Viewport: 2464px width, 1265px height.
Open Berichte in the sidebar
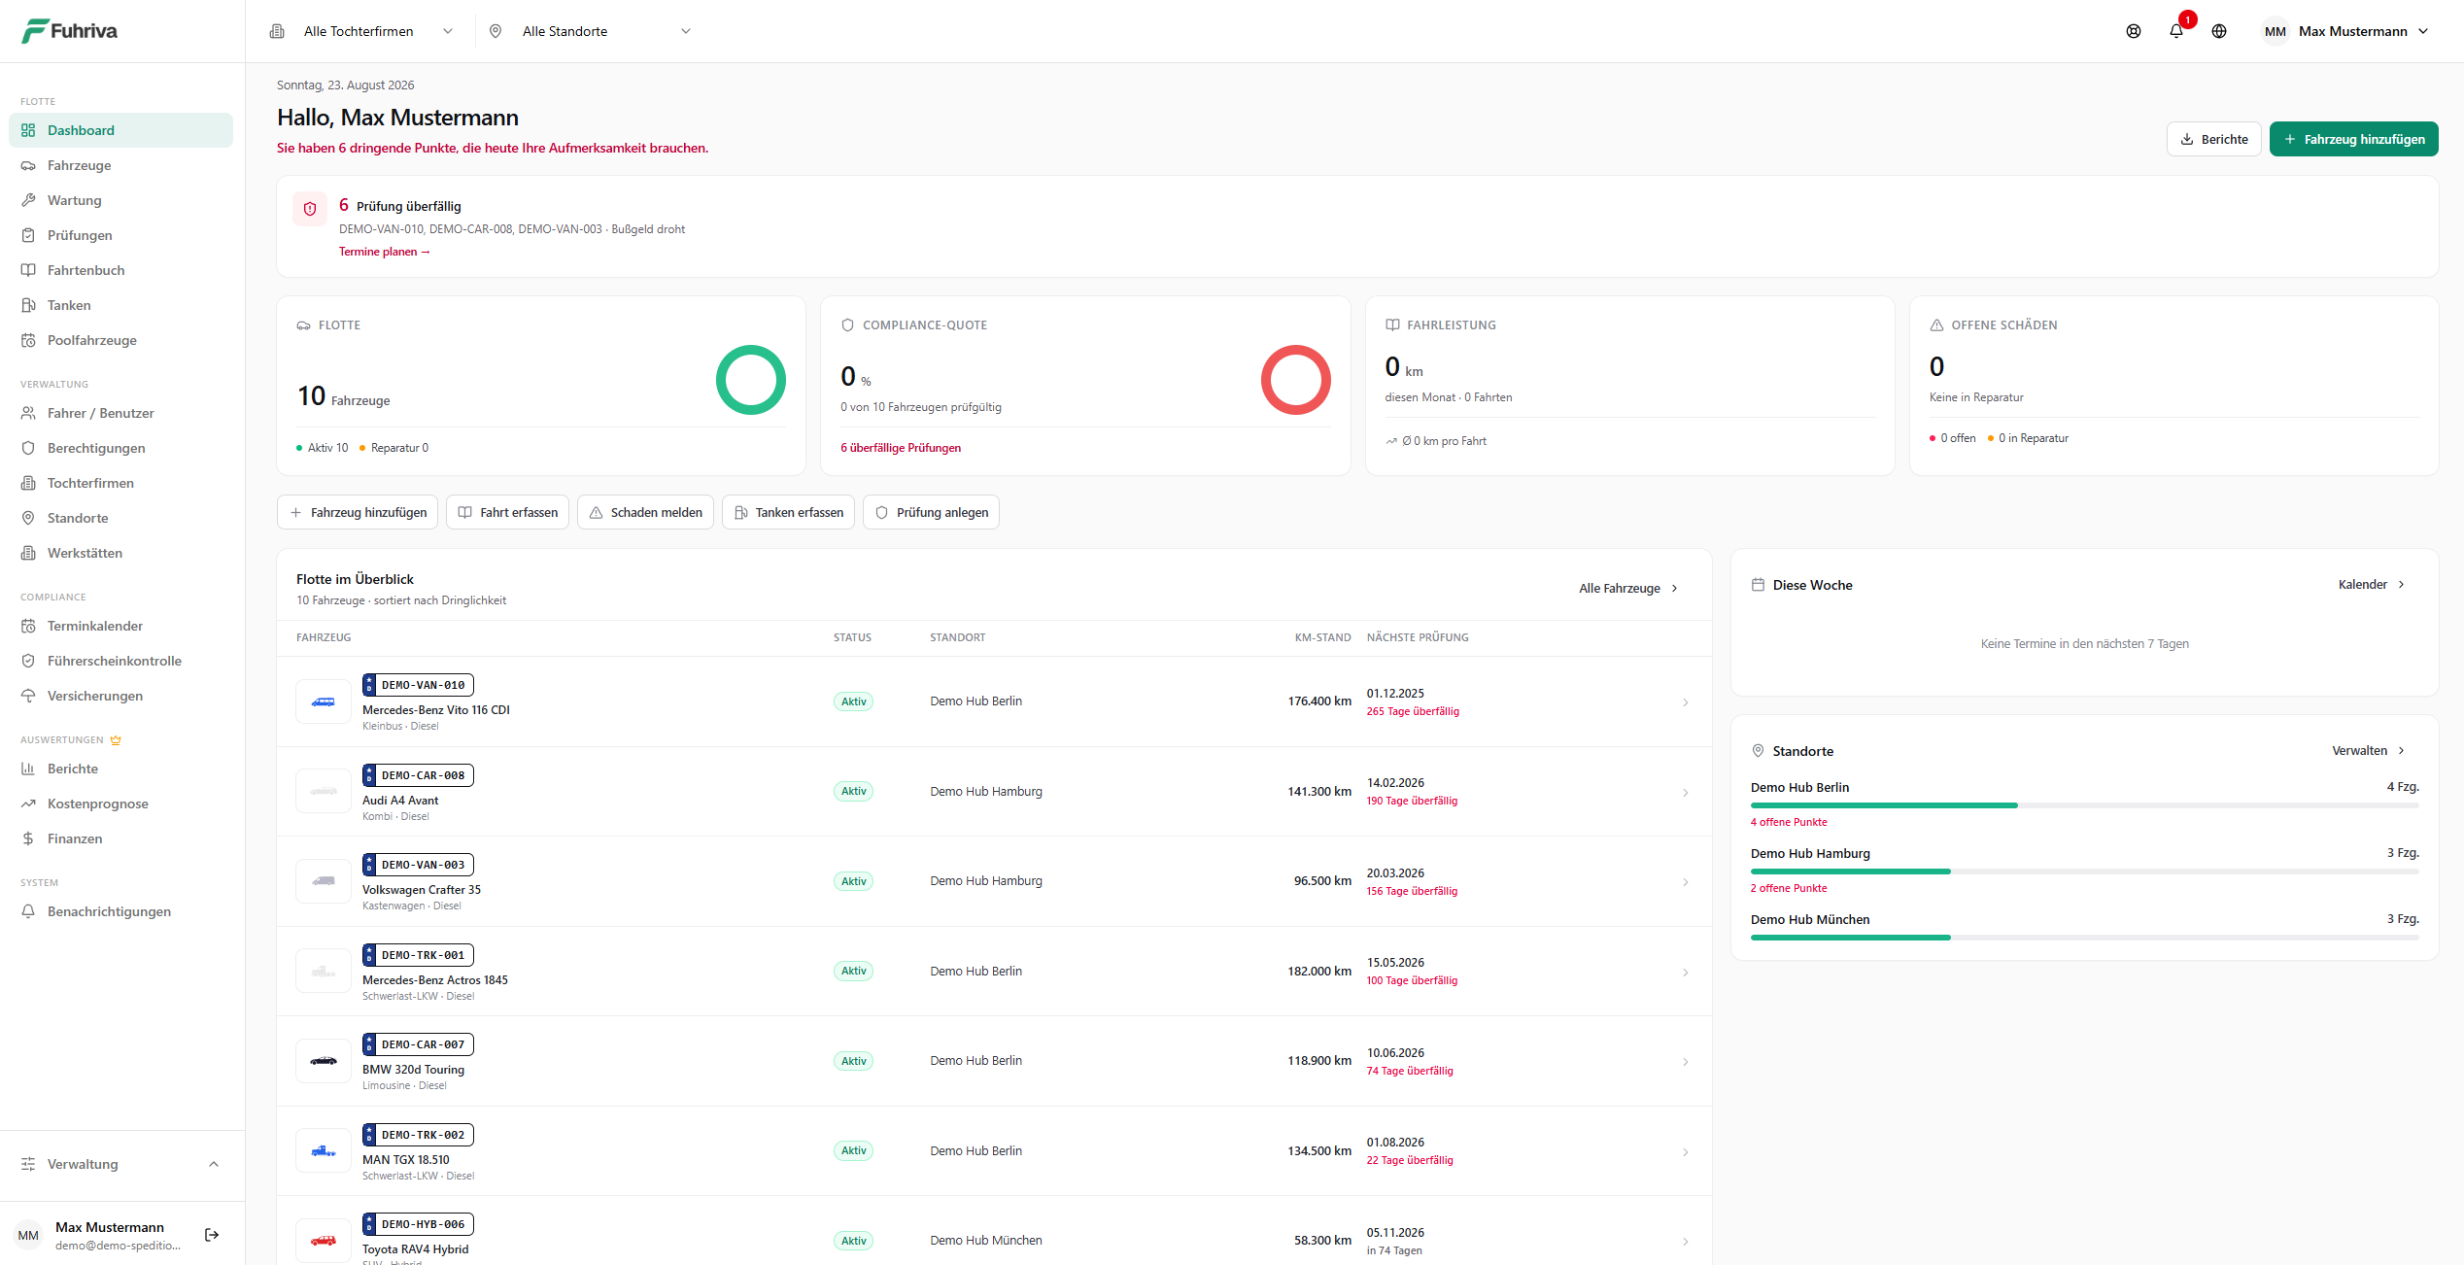pyautogui.click(x=121, y=769)
